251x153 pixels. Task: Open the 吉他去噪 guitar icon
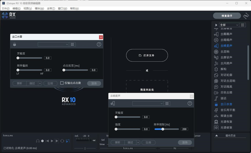pos(216,93)
